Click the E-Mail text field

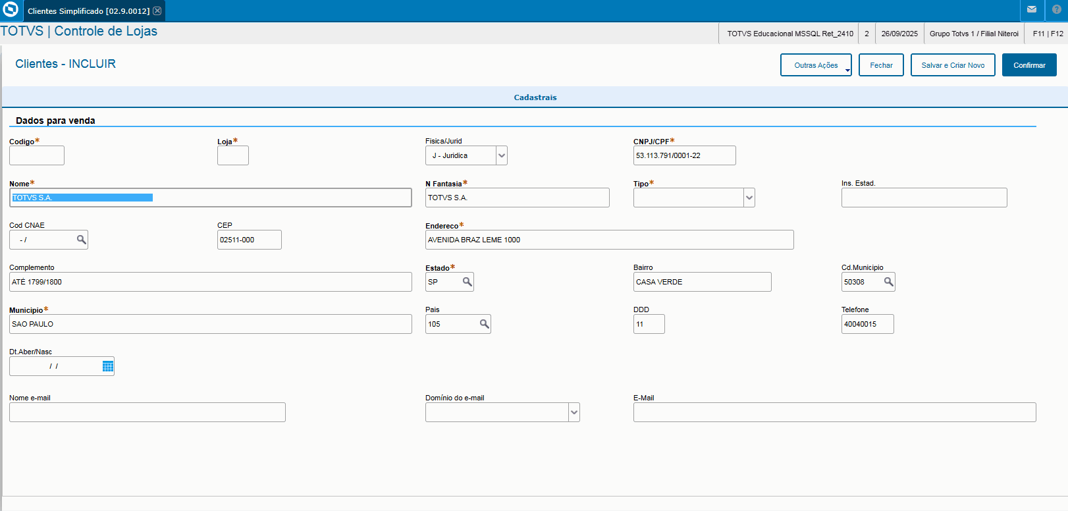(834, 412)
